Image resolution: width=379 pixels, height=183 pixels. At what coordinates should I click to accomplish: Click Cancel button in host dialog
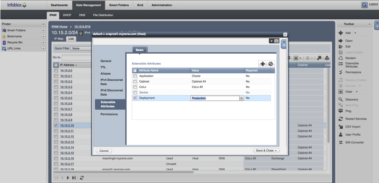pos(104,151)
